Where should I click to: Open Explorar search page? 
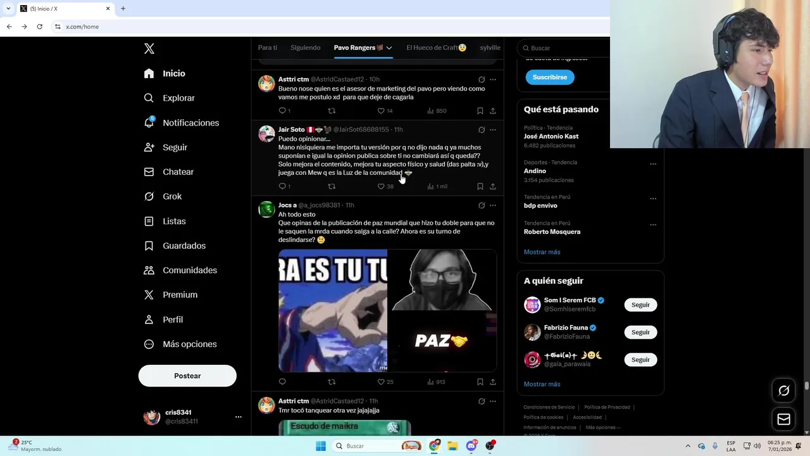pyautogui.click(x=169, y=98)
